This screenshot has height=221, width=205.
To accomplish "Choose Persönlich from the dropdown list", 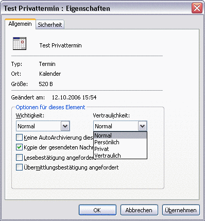I will coord(120,142).
